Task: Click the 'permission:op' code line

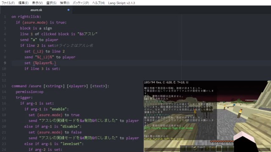Action: (30, 92)
